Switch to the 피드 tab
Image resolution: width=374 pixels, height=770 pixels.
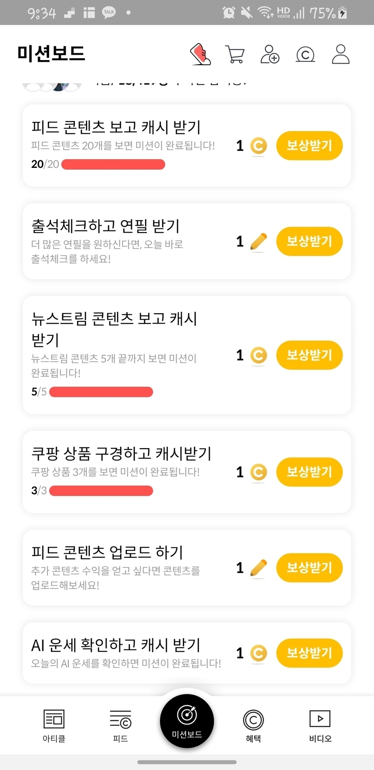[x=120, y=725]
